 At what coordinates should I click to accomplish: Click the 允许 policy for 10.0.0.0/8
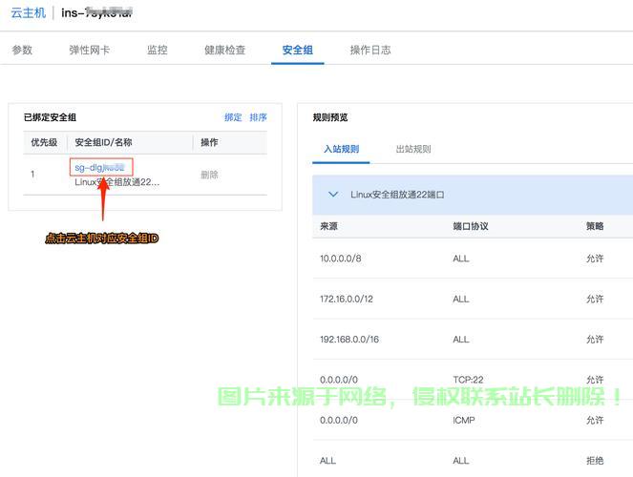(x=595, y=259)
